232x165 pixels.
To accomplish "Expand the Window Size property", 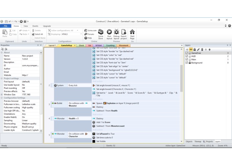I will point(2,95).
